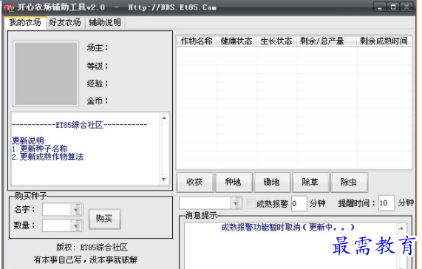Click the ET85综合社区 heading in notes
The height and width of the screenshot is (269, 422).
pos(79,125)
